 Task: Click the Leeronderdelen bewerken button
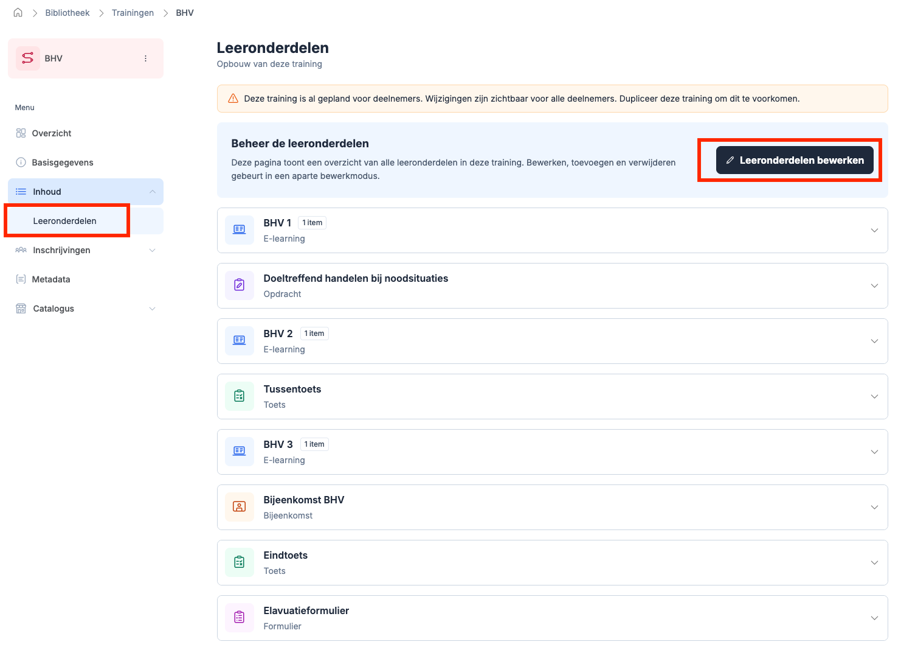click(795, 160)
